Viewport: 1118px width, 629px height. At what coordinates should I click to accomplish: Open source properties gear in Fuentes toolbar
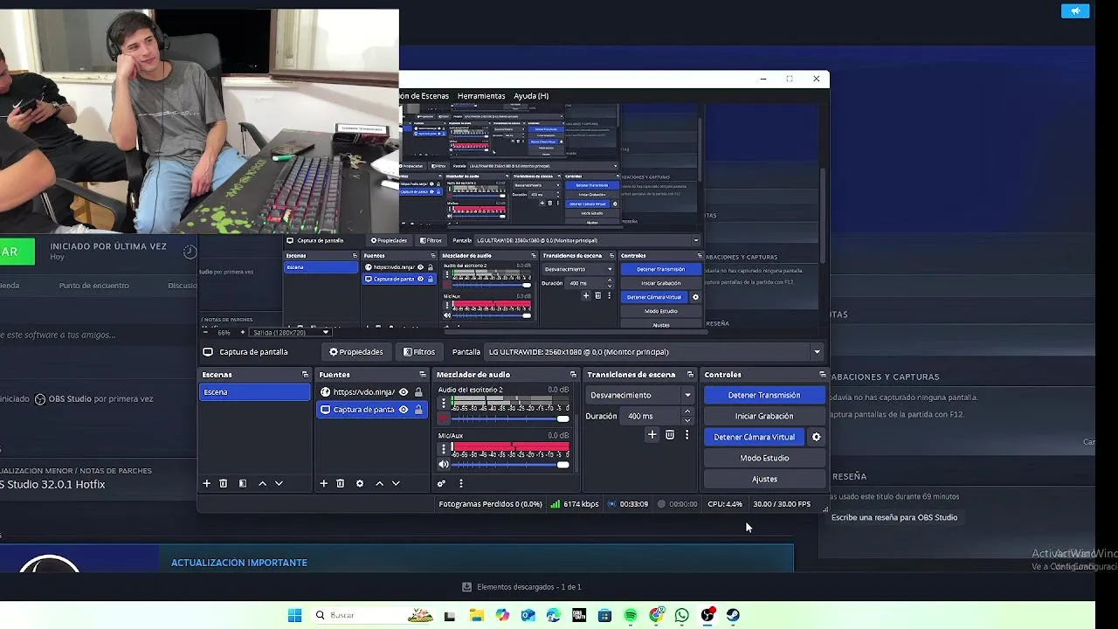[x=360, y=483]
